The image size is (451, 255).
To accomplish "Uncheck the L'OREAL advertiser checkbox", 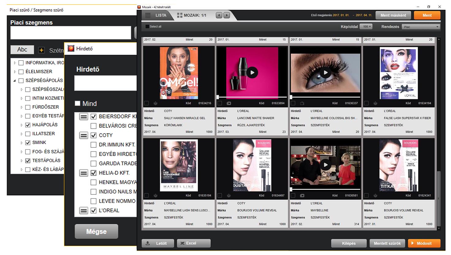I will (94, 211).
